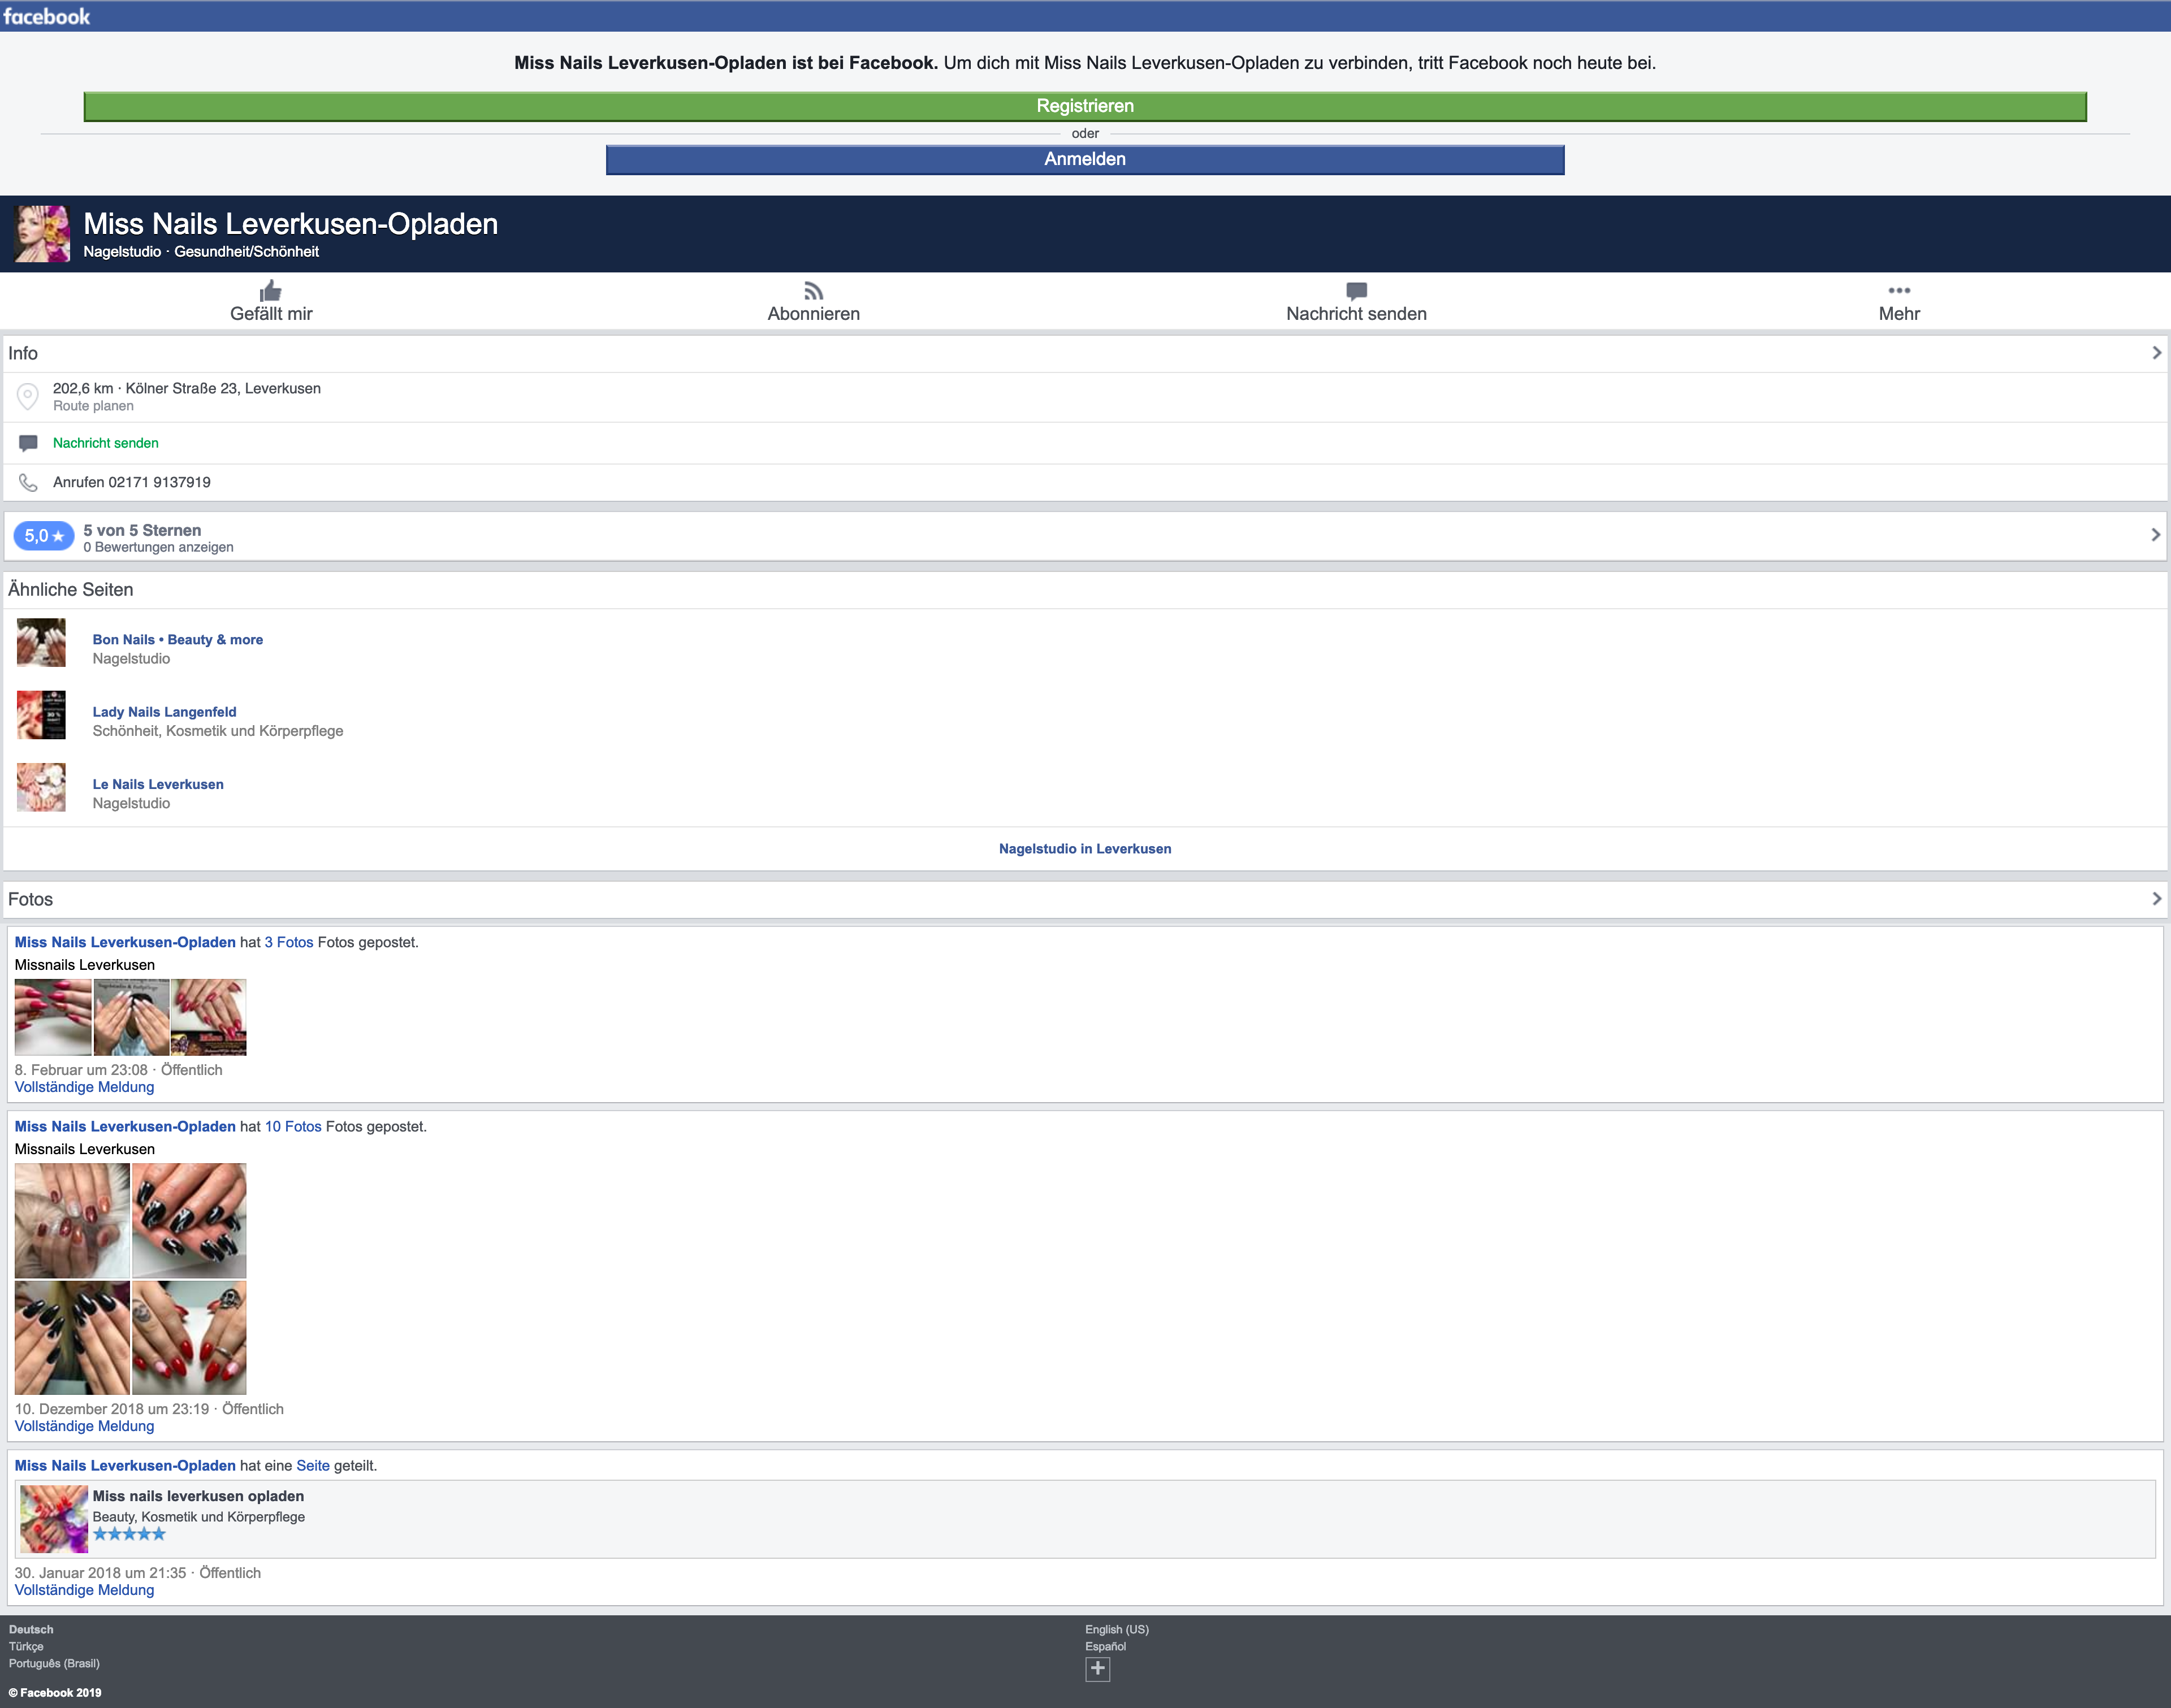Click Vollständige Meldung under 30. Januar 2018 post
Screen dimensions: 2171x1708
(84, 1590)
